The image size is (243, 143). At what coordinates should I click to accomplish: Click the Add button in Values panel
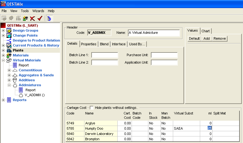pos(206,38)
